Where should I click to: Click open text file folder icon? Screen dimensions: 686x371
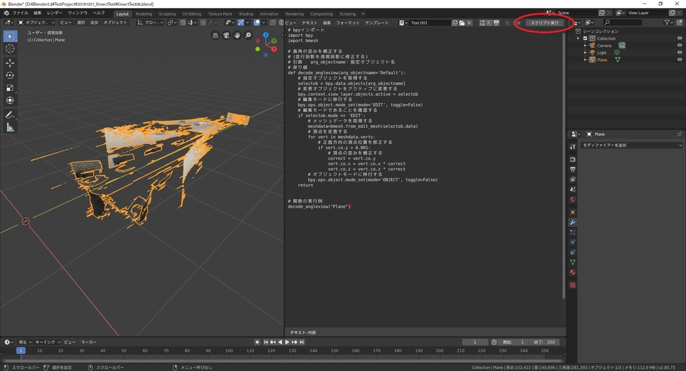pyautogui.click(x=462, y=23)
